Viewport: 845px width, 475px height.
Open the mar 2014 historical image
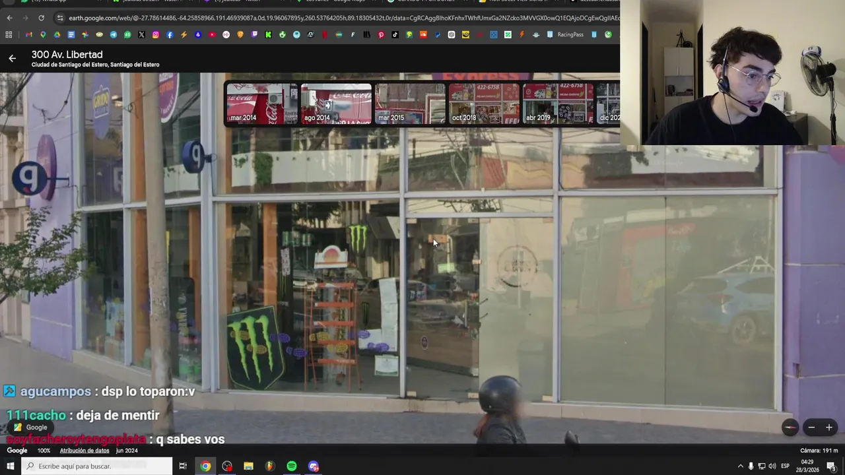pyautogui.click(x=262, y=104)
